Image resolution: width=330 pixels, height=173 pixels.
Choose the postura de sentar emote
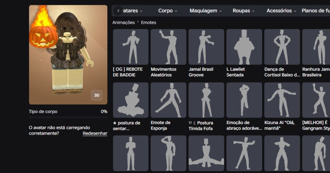tap(131, 100)
